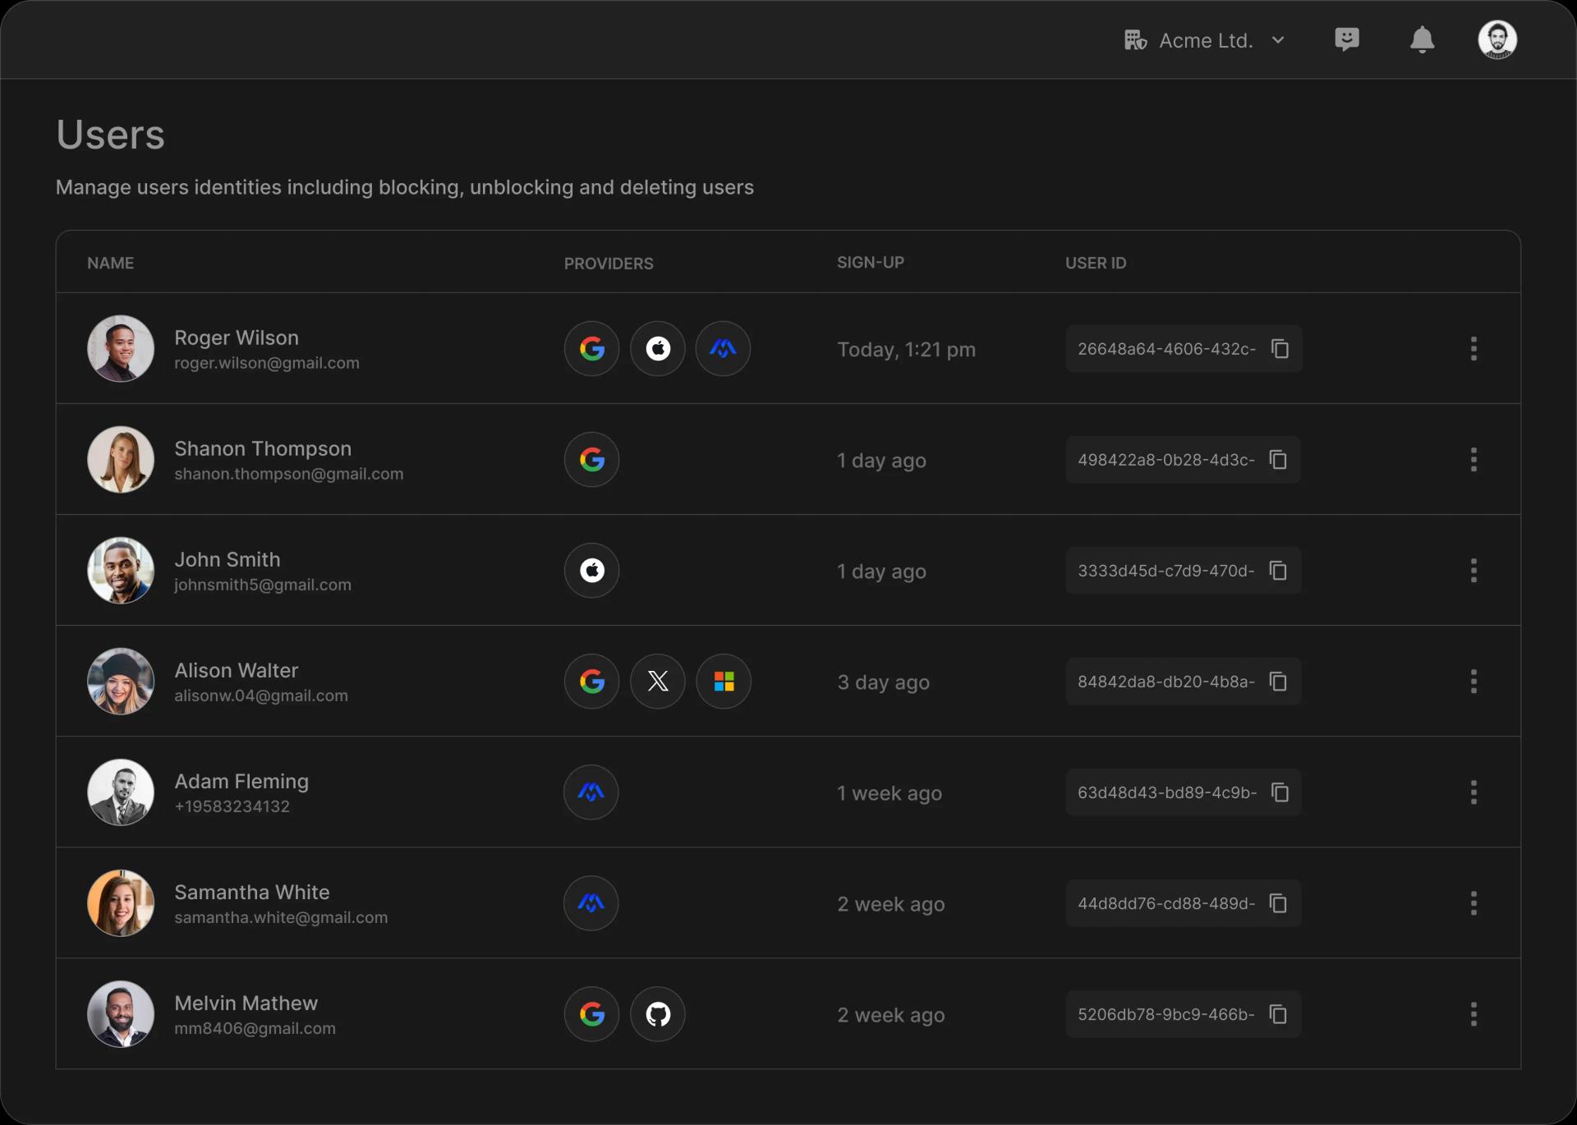
Task: Click the chat support icon in the top bar
Action: (1347, 39)
